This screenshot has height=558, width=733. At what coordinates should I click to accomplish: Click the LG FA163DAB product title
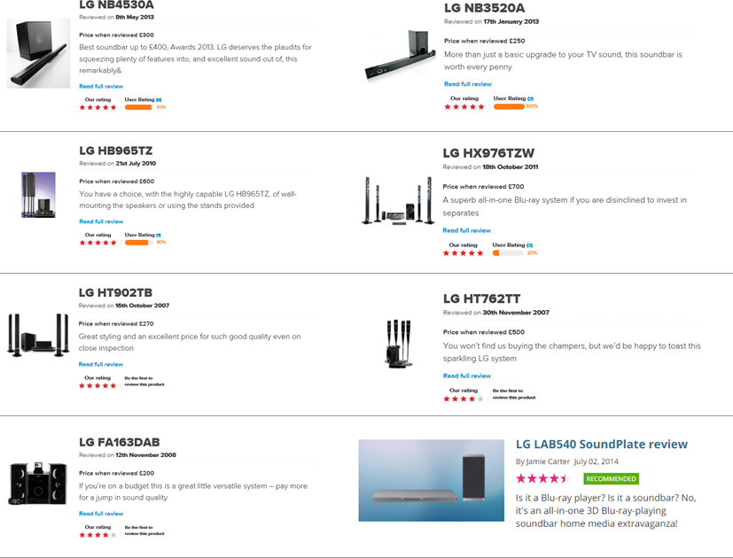[x=119, y=442]
